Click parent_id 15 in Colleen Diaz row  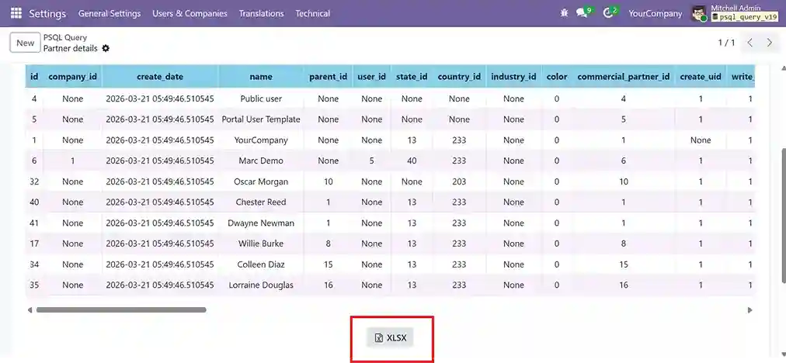[x=329, y=264]
